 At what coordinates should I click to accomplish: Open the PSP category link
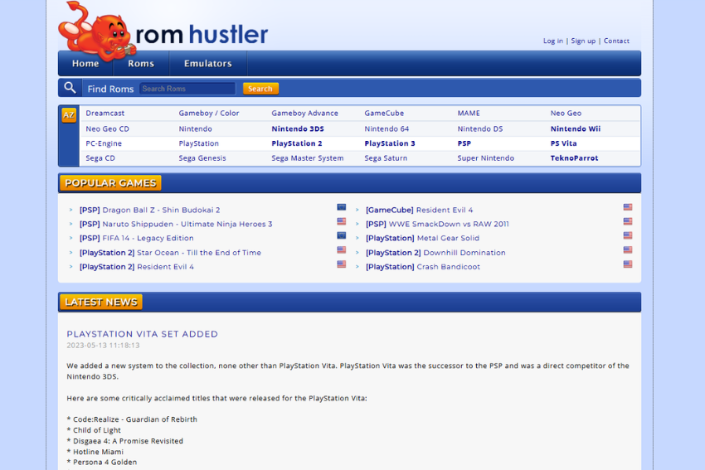tap(464, 143)
